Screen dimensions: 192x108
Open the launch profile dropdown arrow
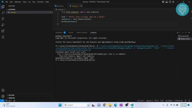point(180,32)
